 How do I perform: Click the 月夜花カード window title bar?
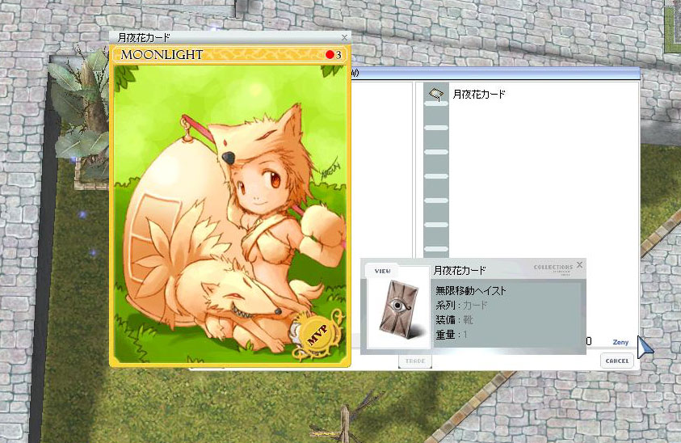229,38
